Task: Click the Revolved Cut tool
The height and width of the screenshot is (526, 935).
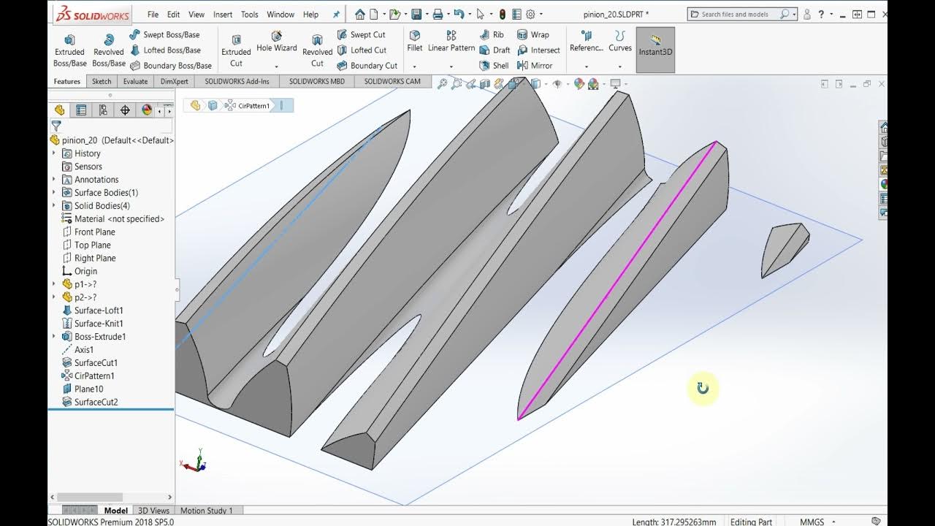Action: click(x=317, y=50)
